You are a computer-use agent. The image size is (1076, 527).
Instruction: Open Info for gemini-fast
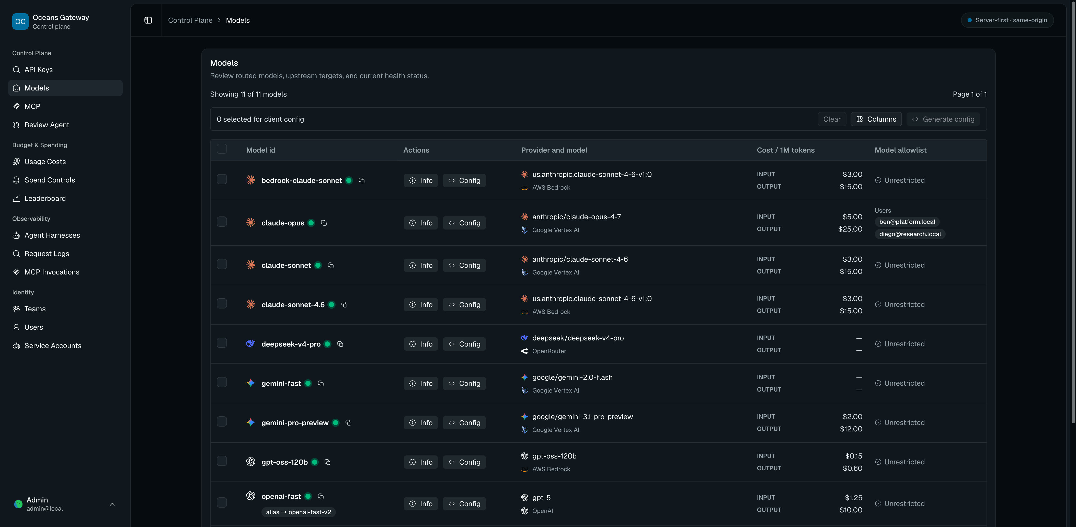[x=421, y=383]
